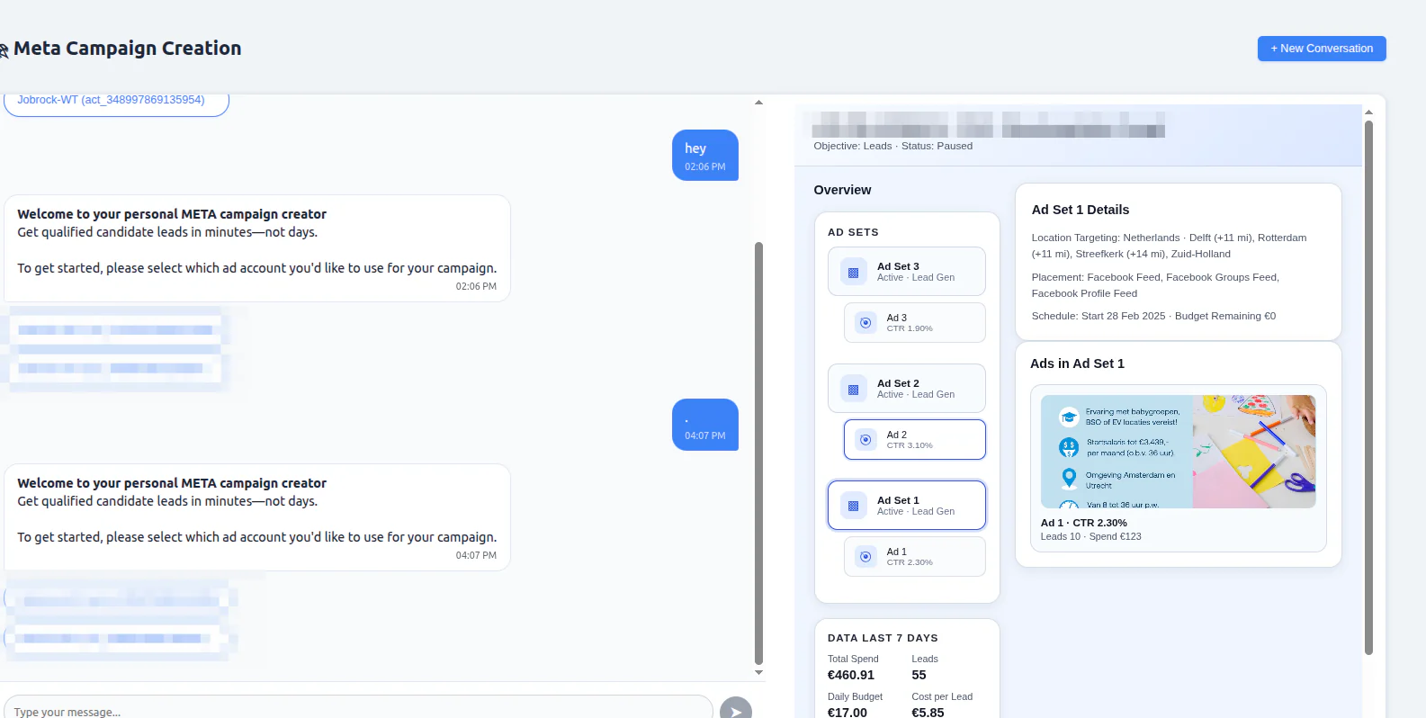Open the Ad 1 creative image thumbnail
Screen dimensions: 1426x718
click(x=1178, y=452)
